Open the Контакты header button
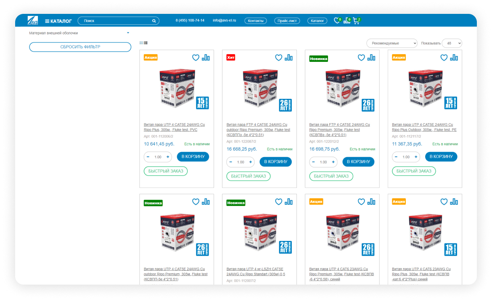The height and width of the screenshot is (301, 492). [256, 21]
